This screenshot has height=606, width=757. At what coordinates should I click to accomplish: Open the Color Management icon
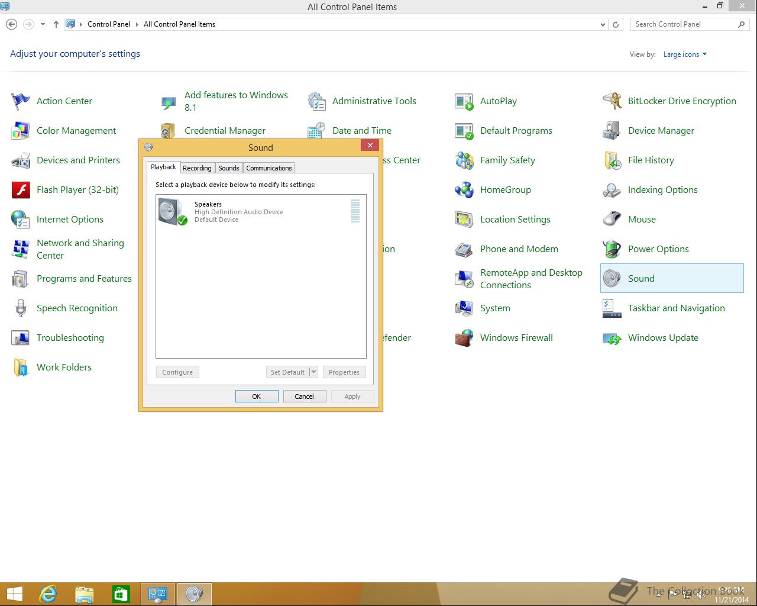click(21, 131)
